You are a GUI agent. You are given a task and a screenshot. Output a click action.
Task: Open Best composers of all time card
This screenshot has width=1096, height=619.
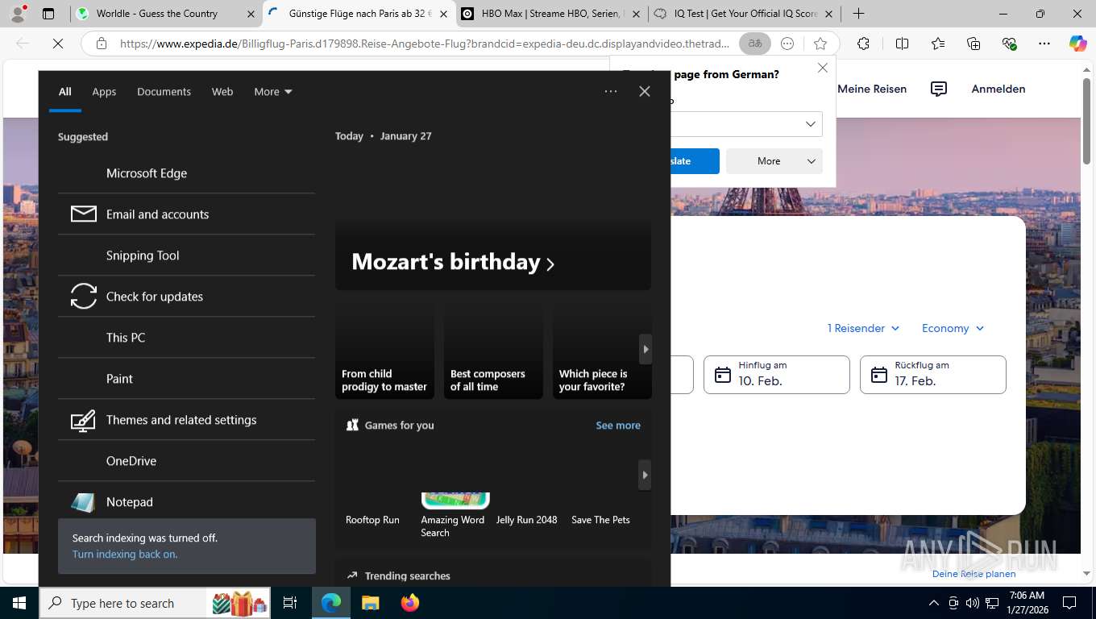493,349
